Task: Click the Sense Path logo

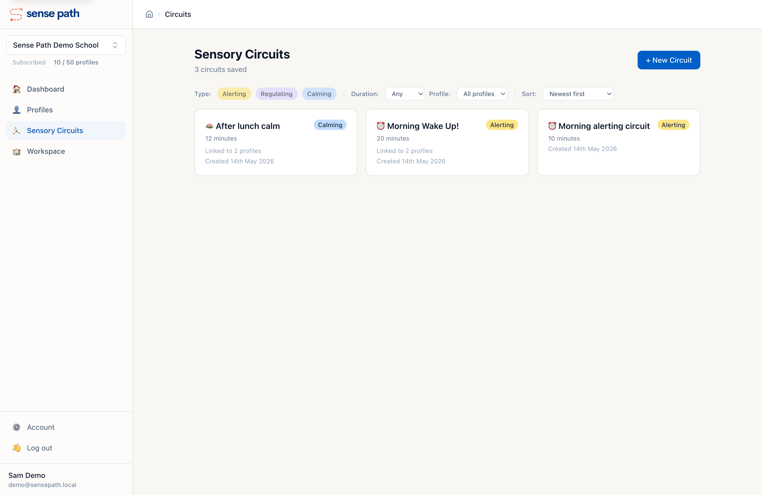Action: 45,14
